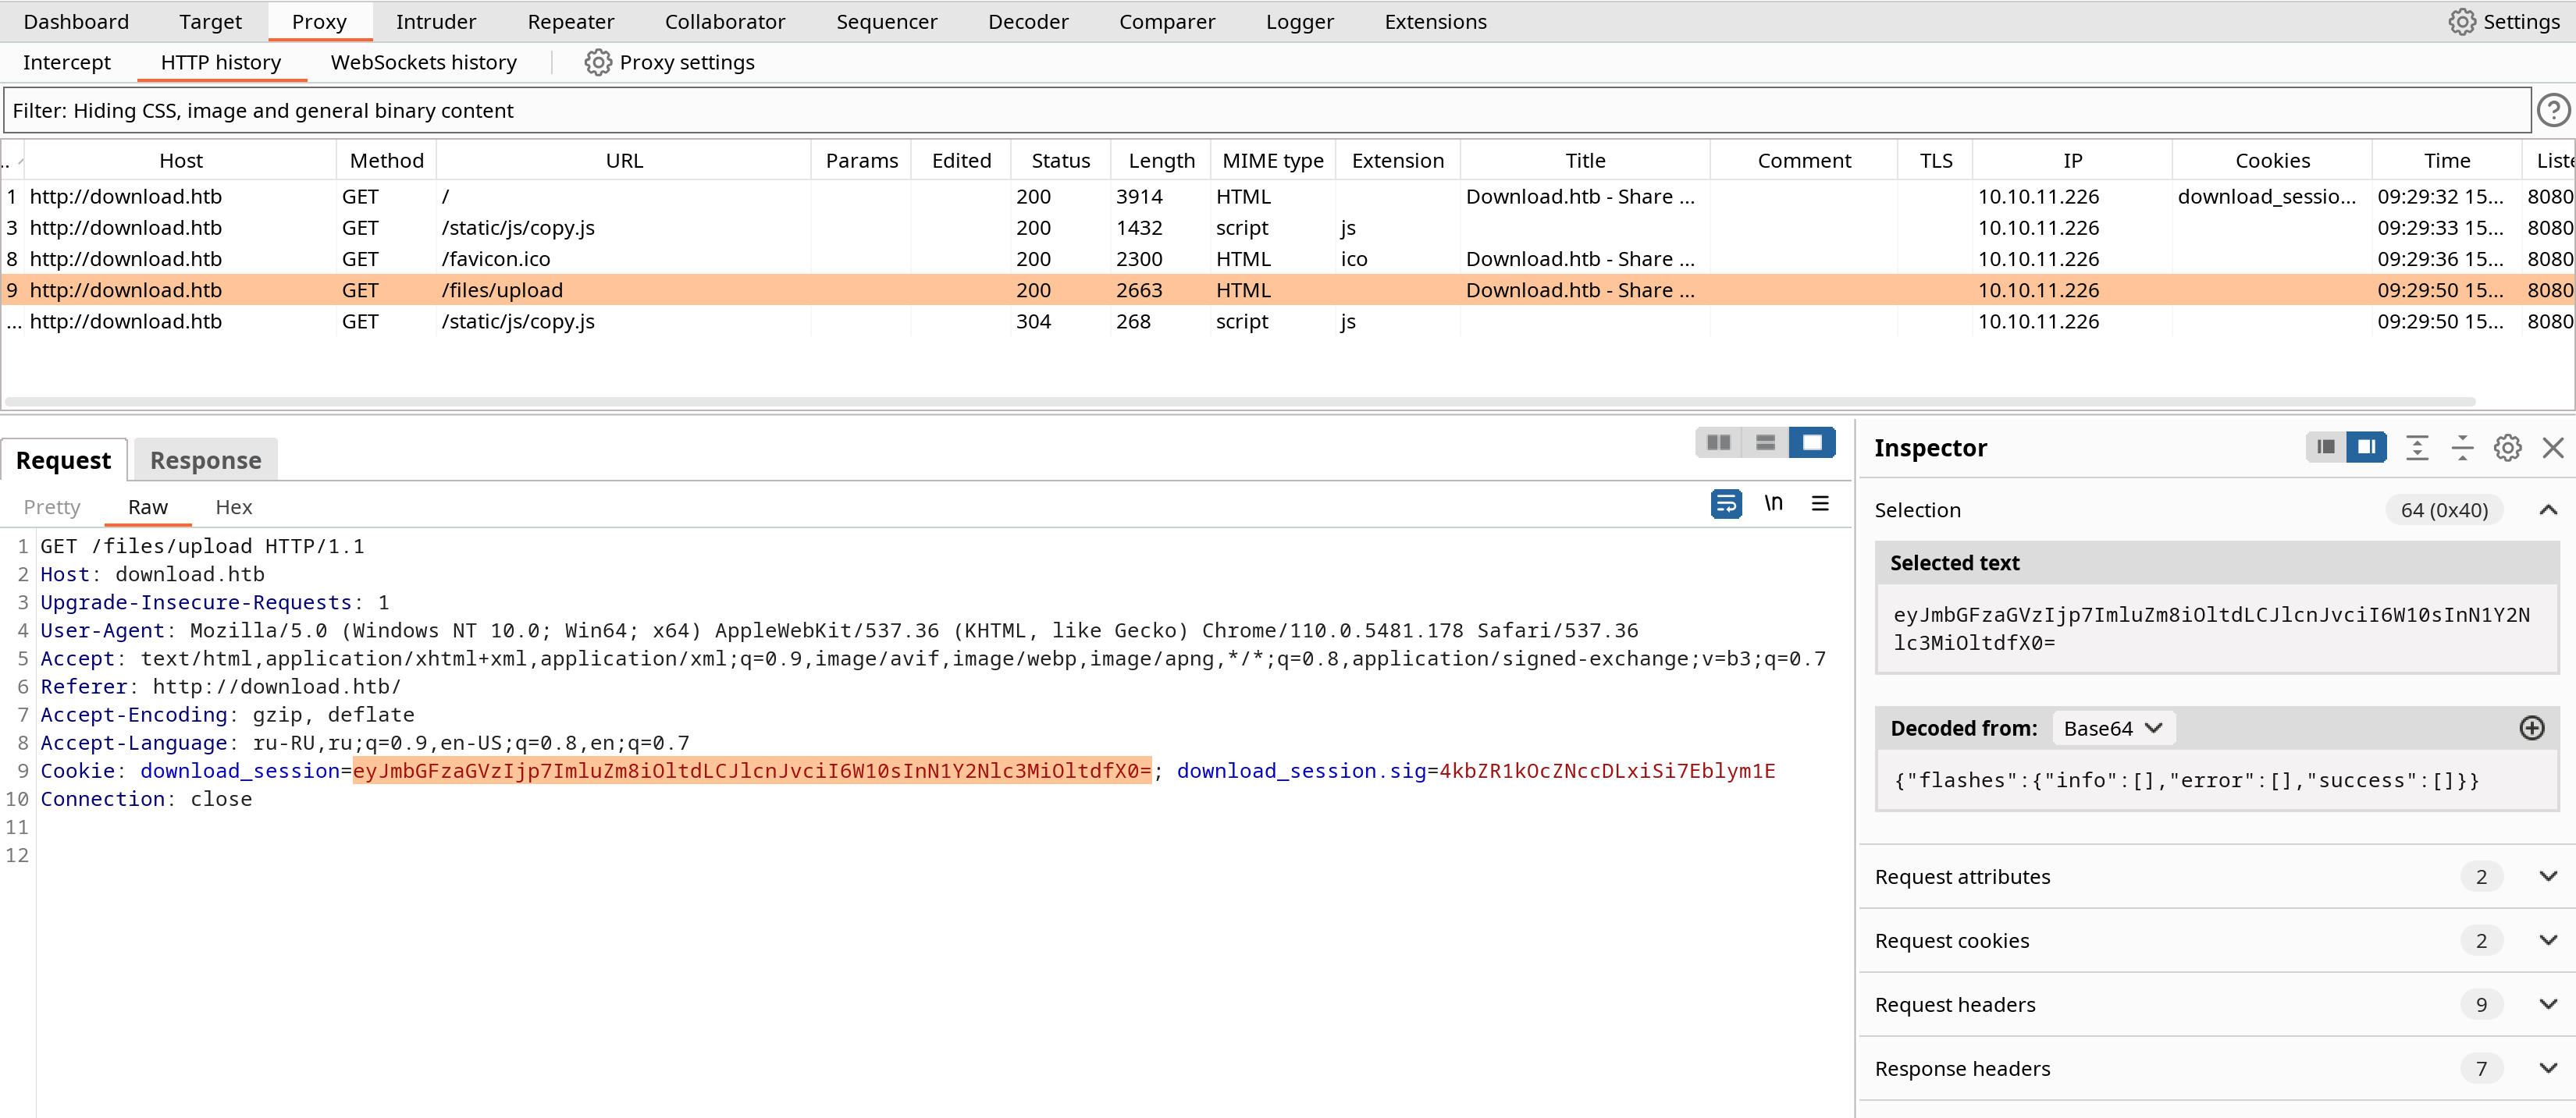Go to the Sequencer tab
The height and width of the screenshot is (1118, 2576).
[x=887, y=22]
